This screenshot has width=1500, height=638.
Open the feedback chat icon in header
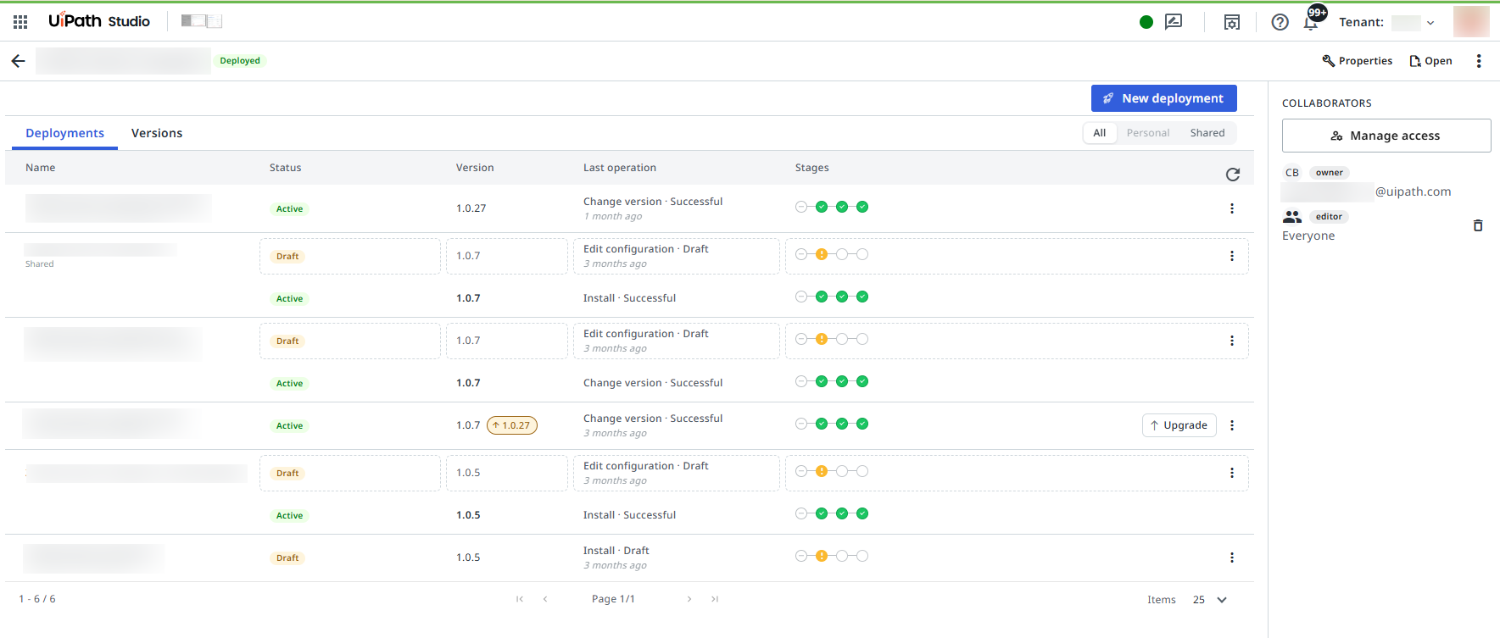tap(1174, 22)
